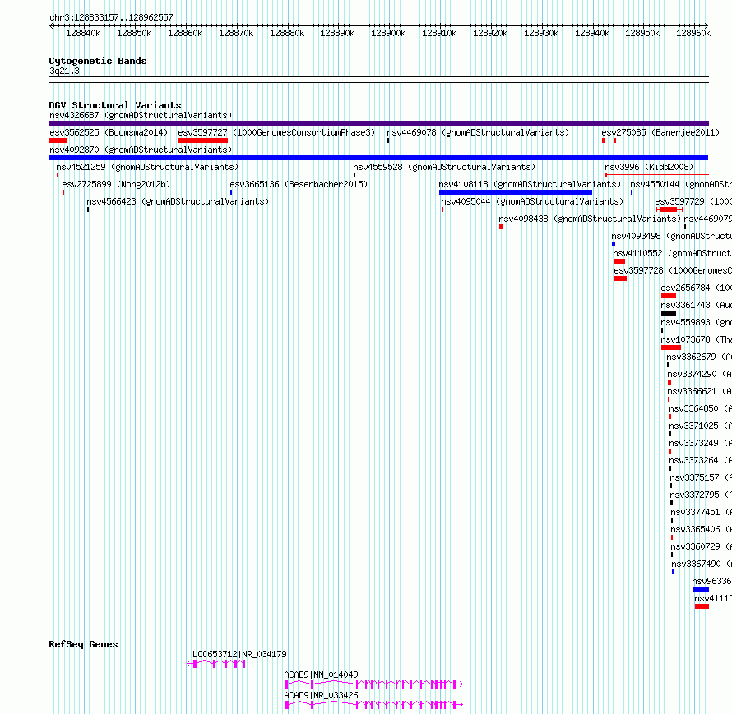This screenshot has height=714, width=732.
Task: Open the esv3597729 variant label
Action: [x=693, y=201]
